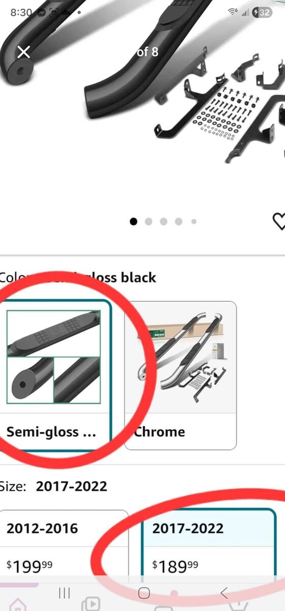Tap the semi-gloss black side step thumbnail

(53, 357)
